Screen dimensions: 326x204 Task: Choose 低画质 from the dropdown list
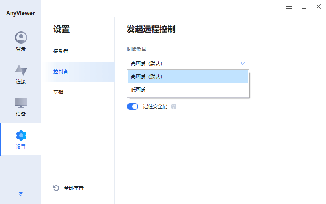tap(187, 90)
